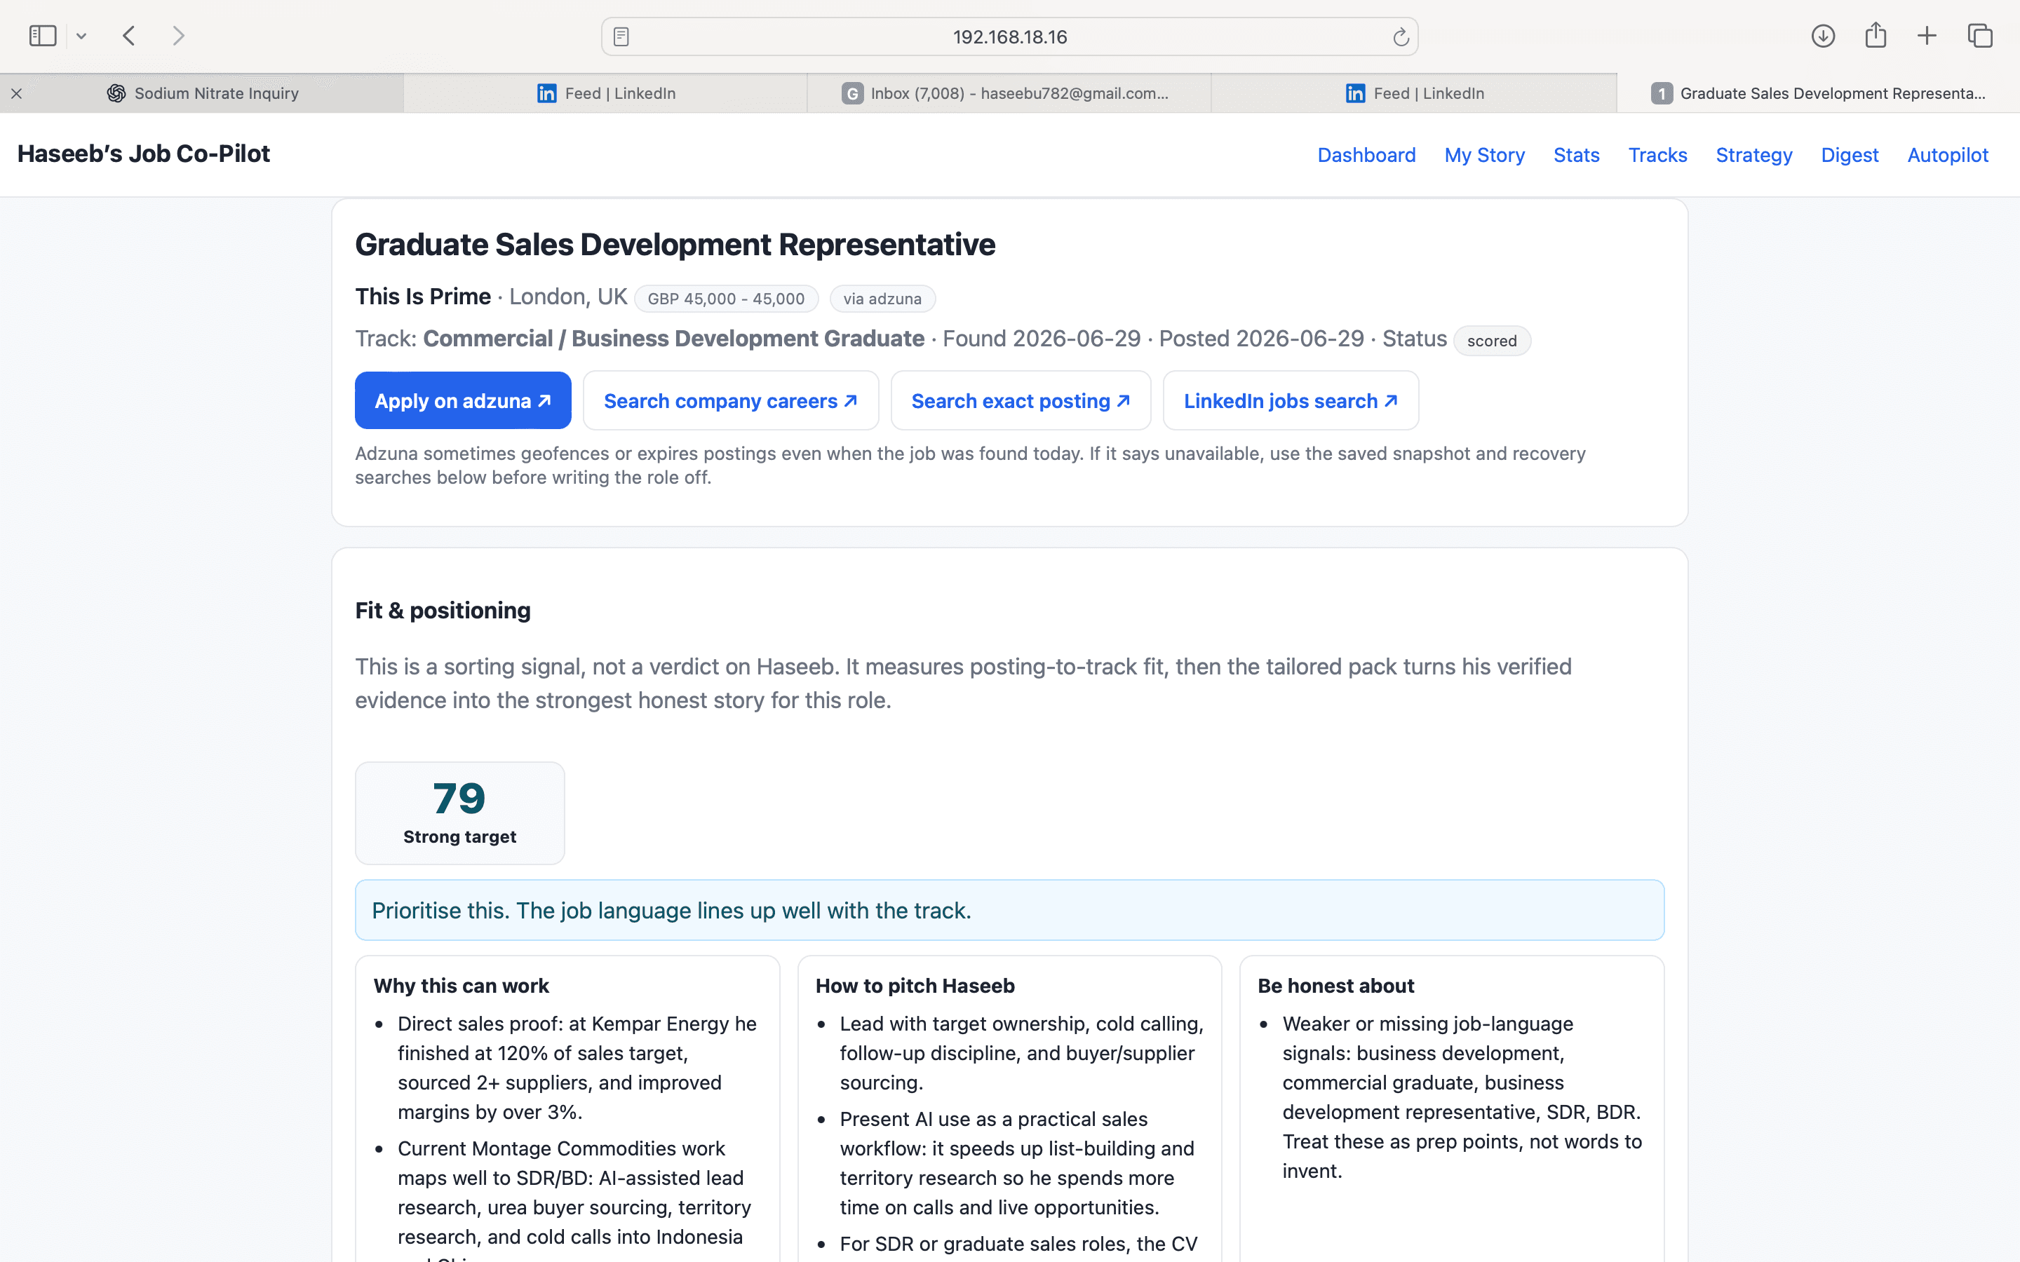Open Haseeb's Job Co-Pilot home link

144,154
